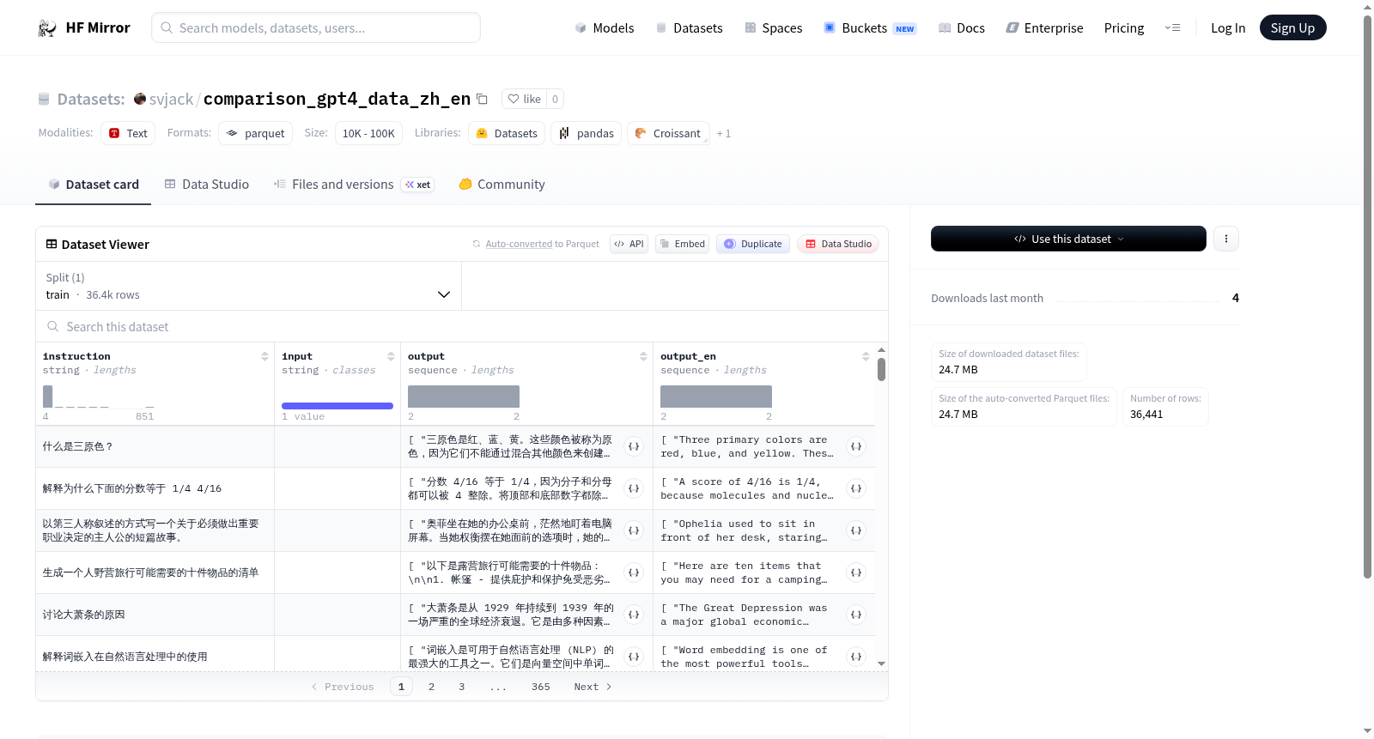1374x739 pixels.
Task: Expand JSON for 分数 4/16 output cell
Action: point(634,488)
